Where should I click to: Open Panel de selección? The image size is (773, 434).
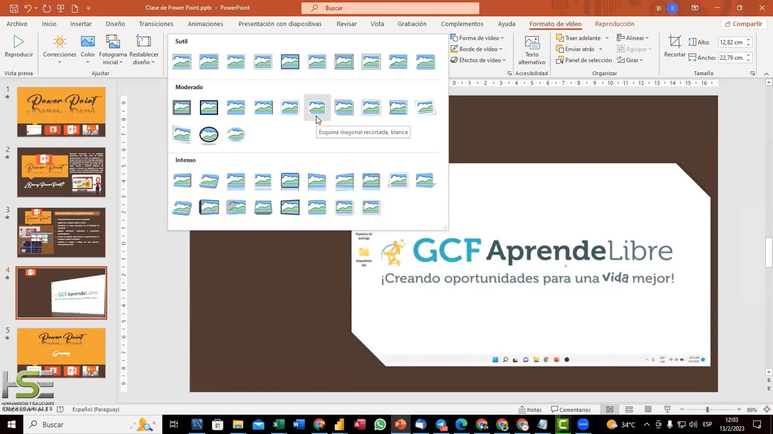(584, 60)
